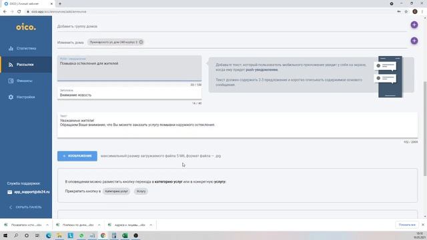
Task: Open the Финансы section in sidebar
Action: click(x=26, y=81)
